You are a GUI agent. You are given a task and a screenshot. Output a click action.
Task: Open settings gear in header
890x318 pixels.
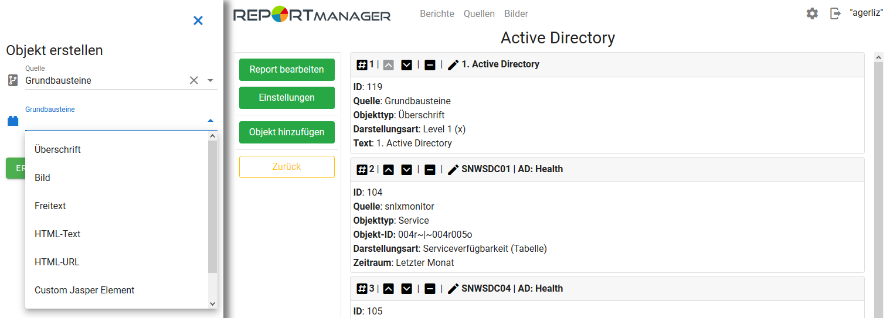point(812,13)
